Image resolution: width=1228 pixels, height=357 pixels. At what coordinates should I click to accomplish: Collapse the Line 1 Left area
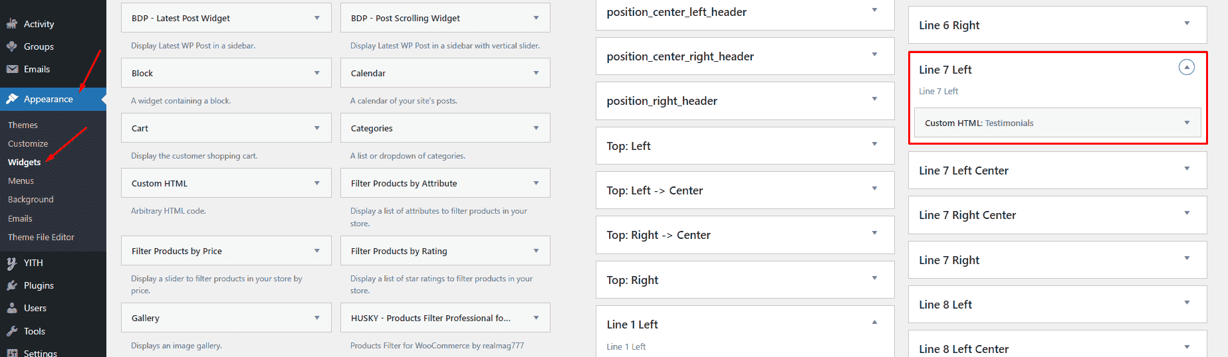(874, 322)
